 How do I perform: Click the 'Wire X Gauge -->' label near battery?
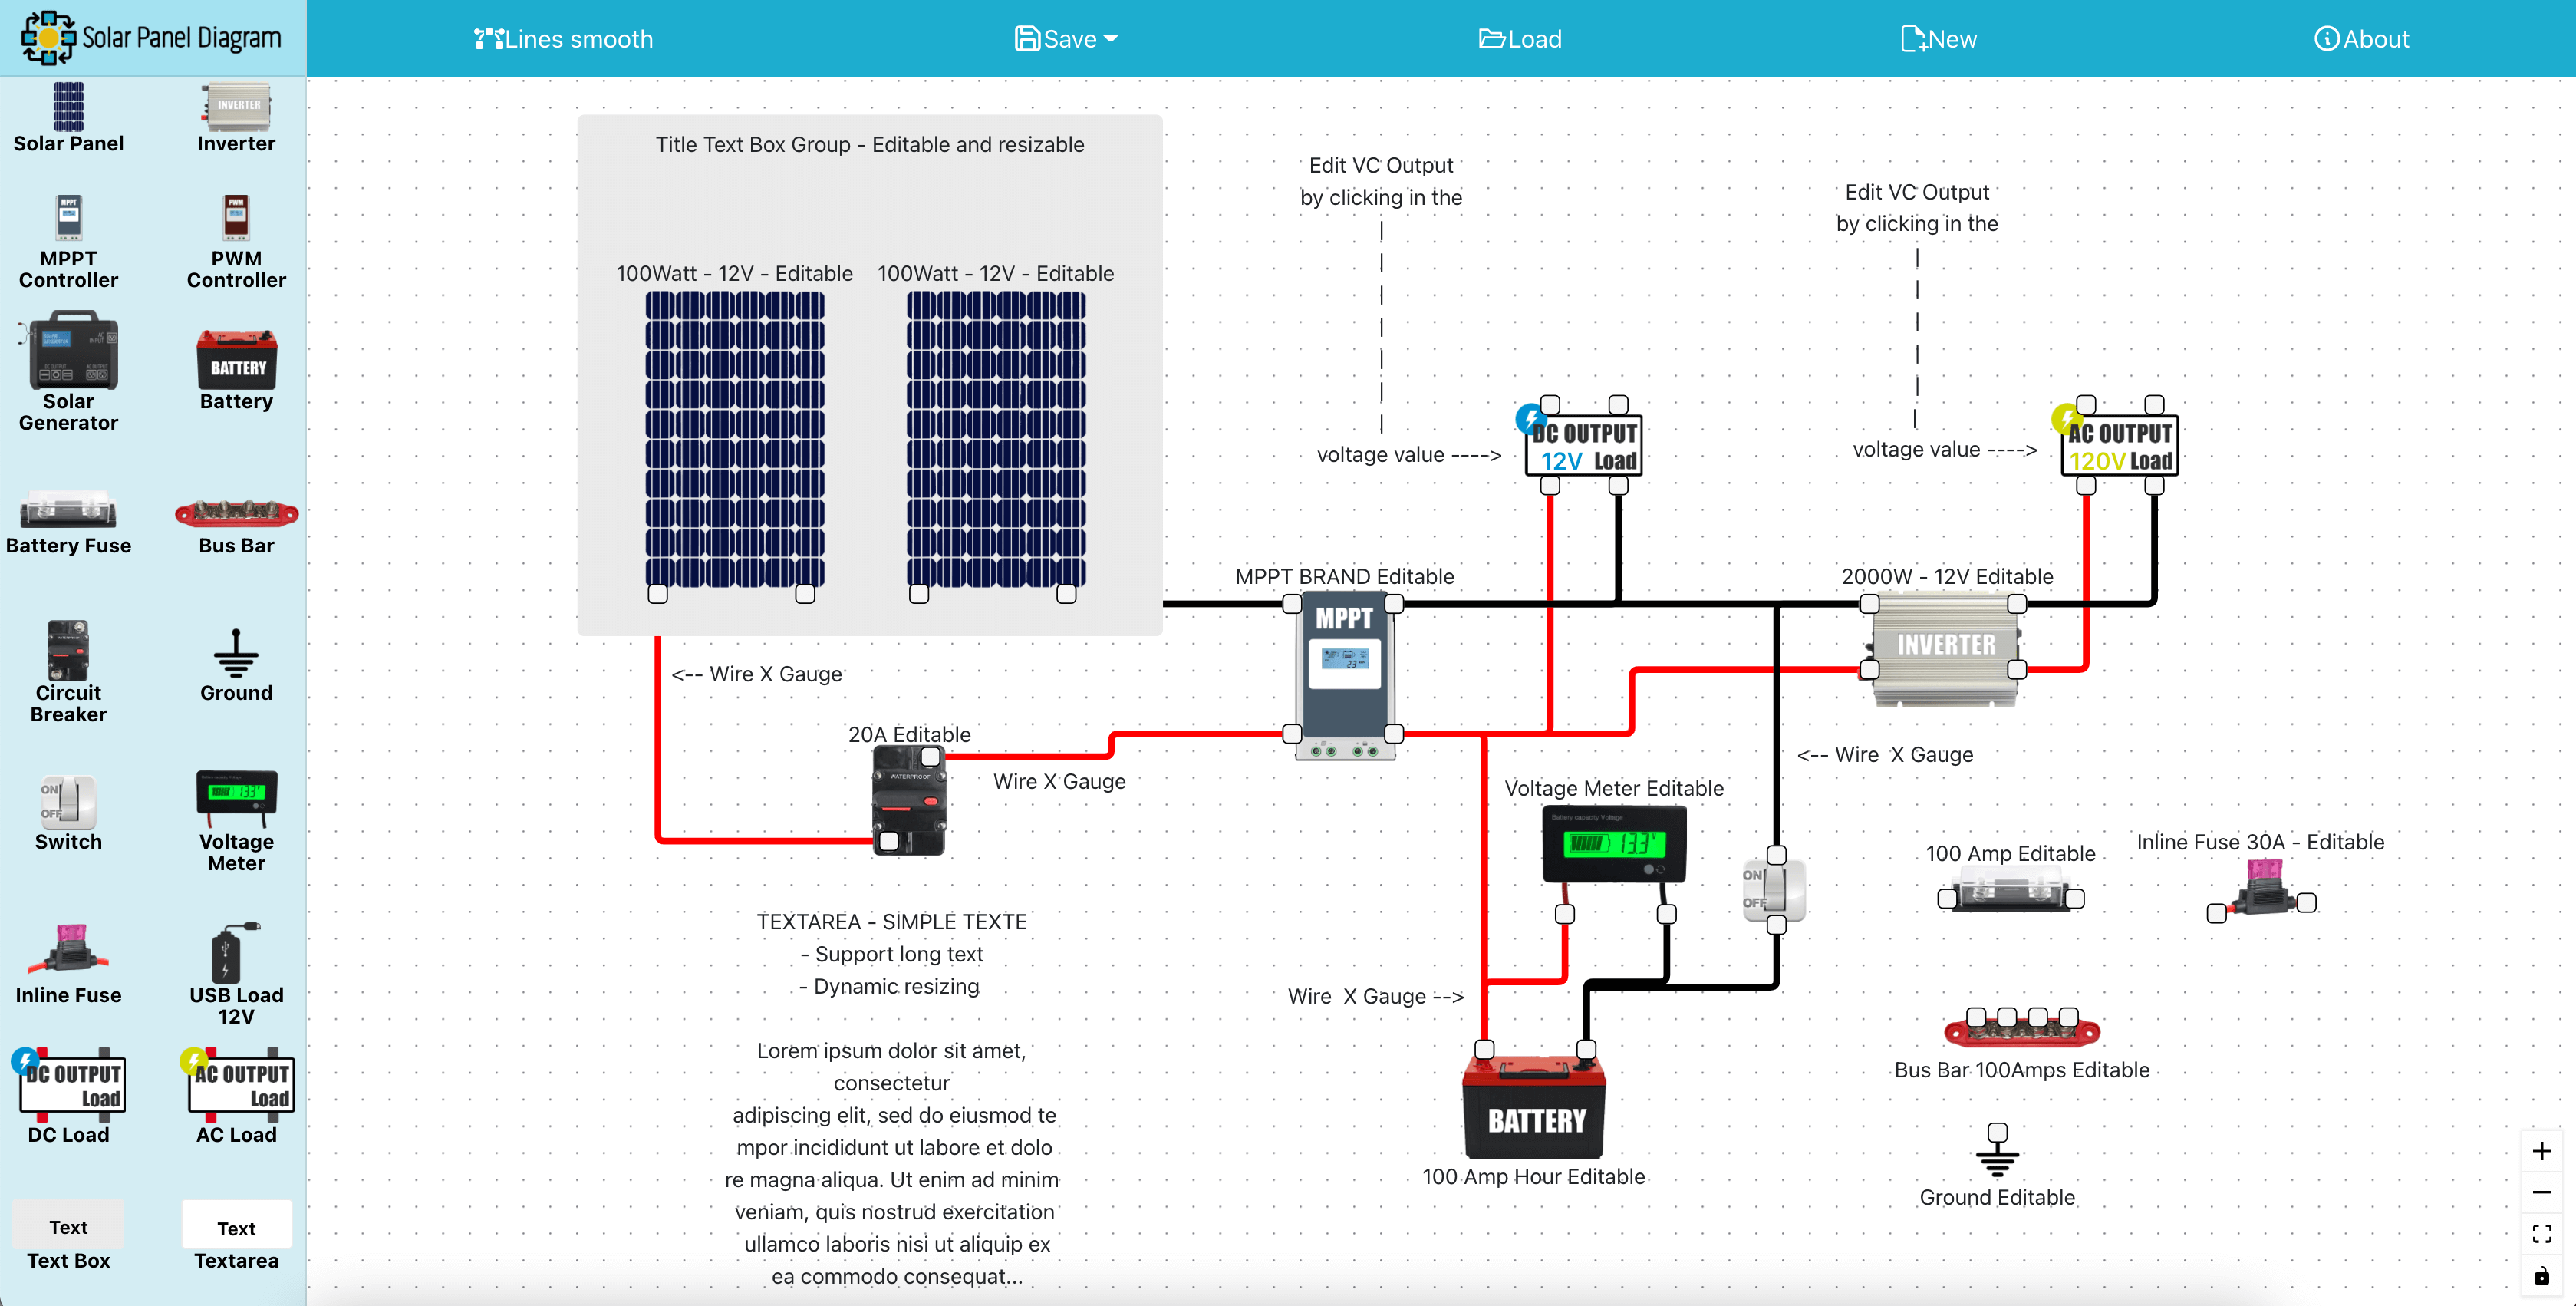tap(1376, 997)
